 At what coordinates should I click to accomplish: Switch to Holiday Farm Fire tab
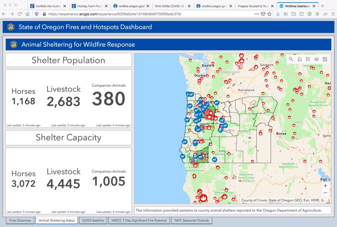point(90,6)
